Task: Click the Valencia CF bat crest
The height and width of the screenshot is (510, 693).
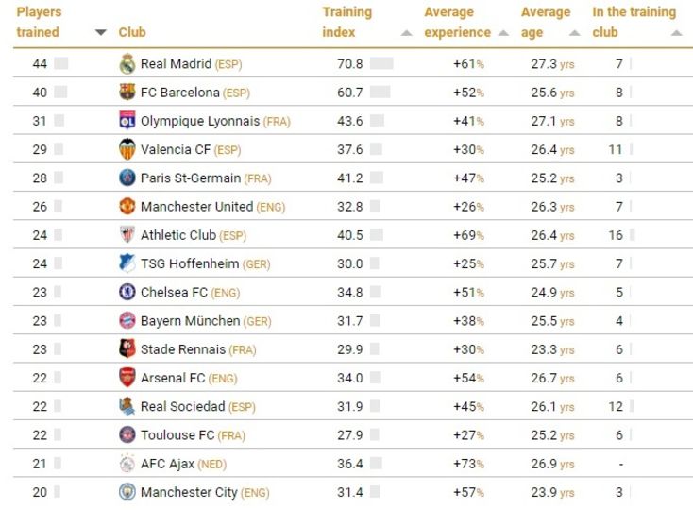Action: pyautogui.click(x=127, y=149)
